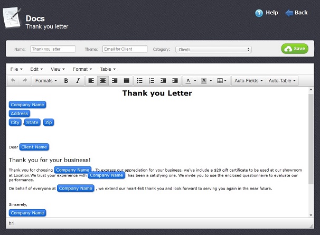The image size is (320, 235).
Task: Open the File menu
Action: point(16,69)
